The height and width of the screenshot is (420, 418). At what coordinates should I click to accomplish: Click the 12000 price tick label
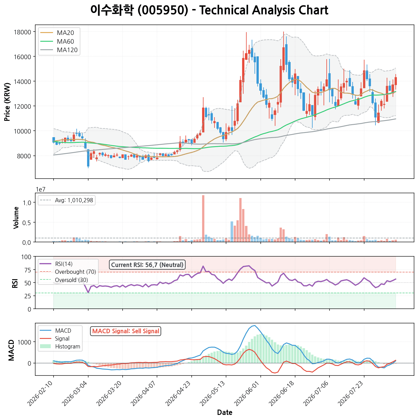pos(23,106)
